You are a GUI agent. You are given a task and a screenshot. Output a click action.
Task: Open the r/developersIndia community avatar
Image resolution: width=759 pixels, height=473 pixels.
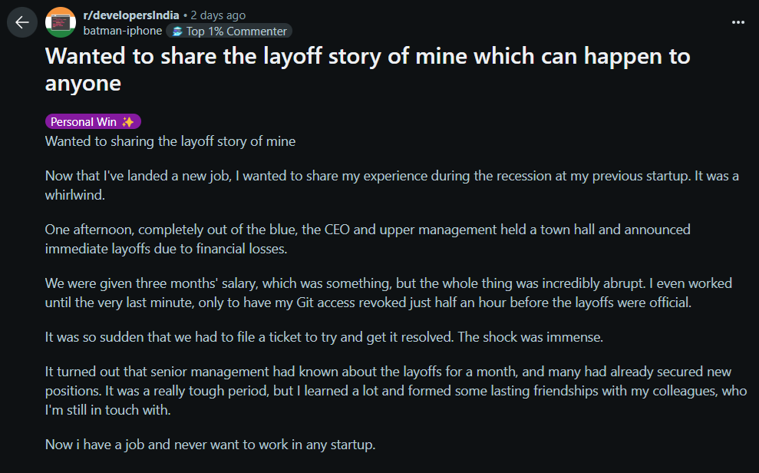tap(61, 22)
